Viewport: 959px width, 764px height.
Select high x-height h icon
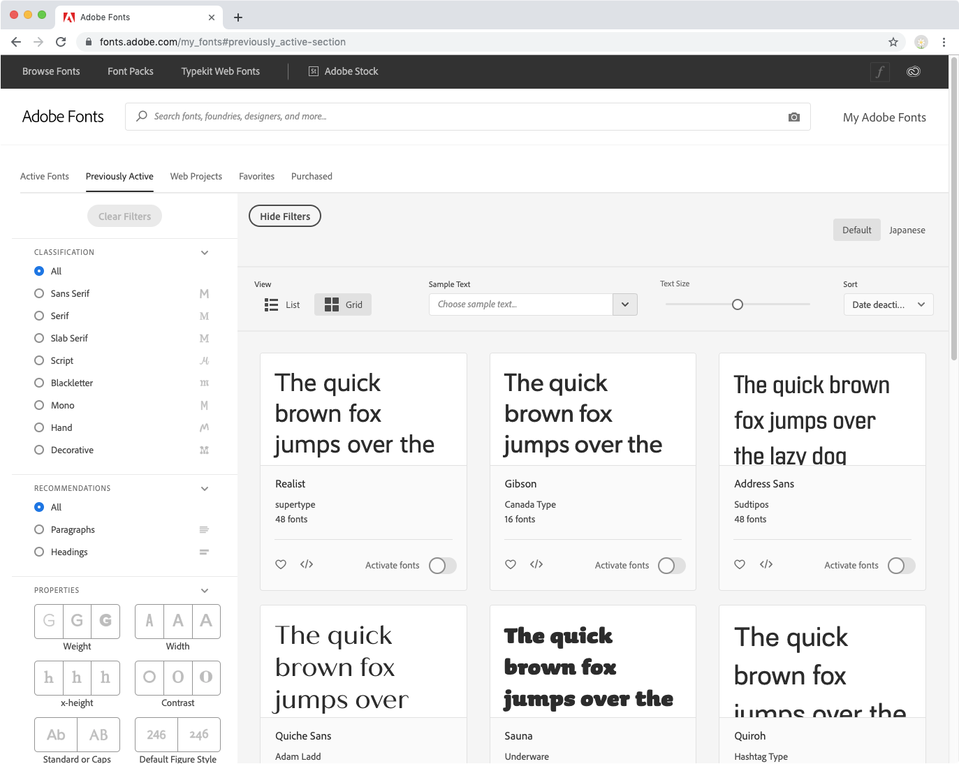tap(105, 677)
